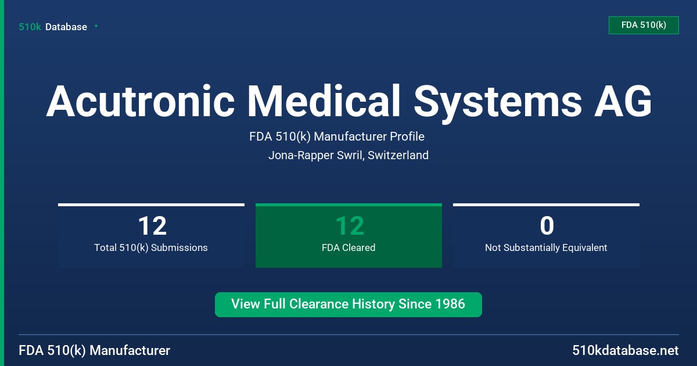Viewport: 697px width, 366px height.
Task: Click the FDA 510(k) Manufacturer Profile subtitle
Action: coord(337,137)
